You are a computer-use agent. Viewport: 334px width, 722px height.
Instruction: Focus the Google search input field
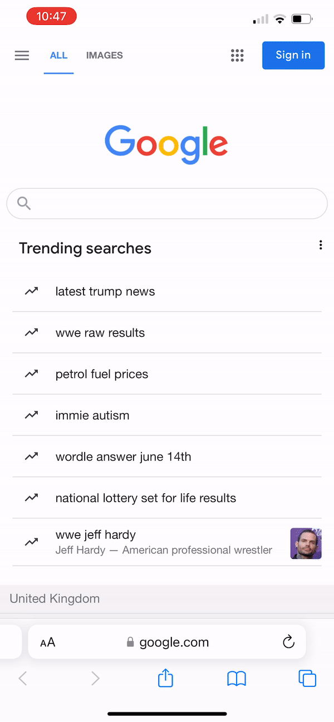point(173,204)
